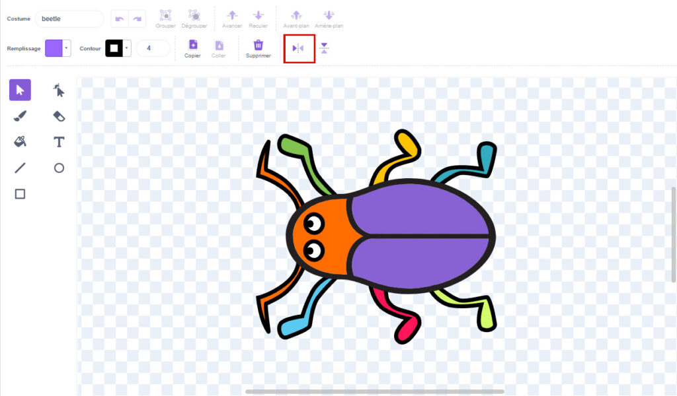Click the undo arrow button
677x396 pixels.
[119, 19]
